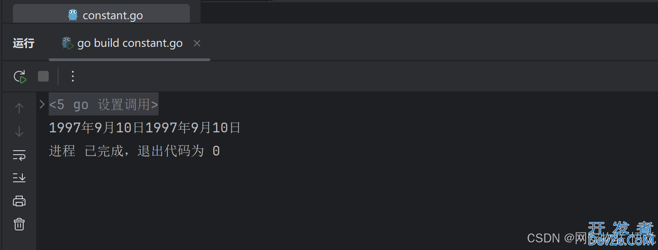The width and height of the screenshot is (658, 250).
Task: Expand the folded go setup calls chevron
Action: coord(42,104)
